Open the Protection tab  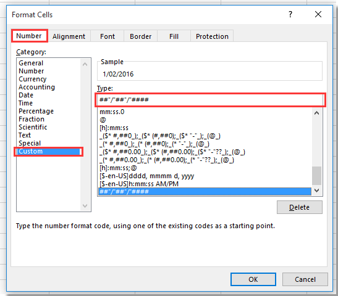pyautogui.click(x=212, y=36)
